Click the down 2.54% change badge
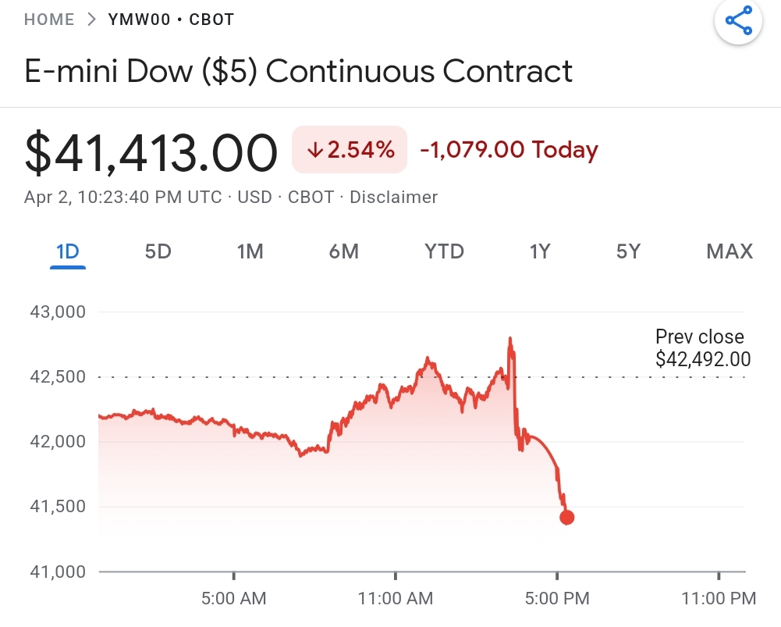The image size is (781, 627). (x=350, y=150)
